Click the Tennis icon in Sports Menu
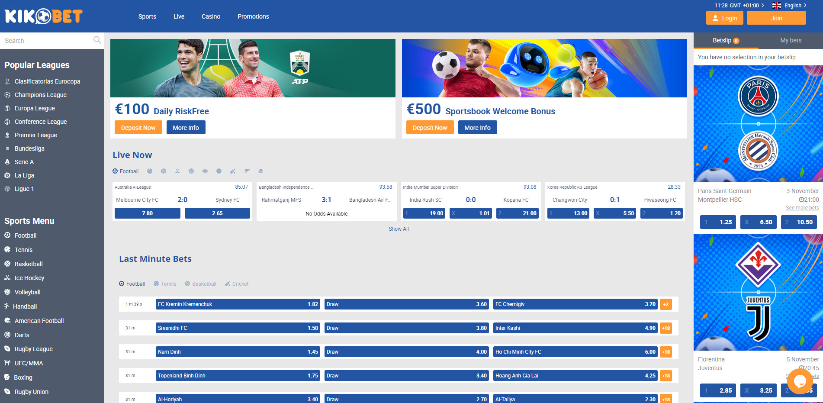The image size is (823, 403). pos(7,250)
